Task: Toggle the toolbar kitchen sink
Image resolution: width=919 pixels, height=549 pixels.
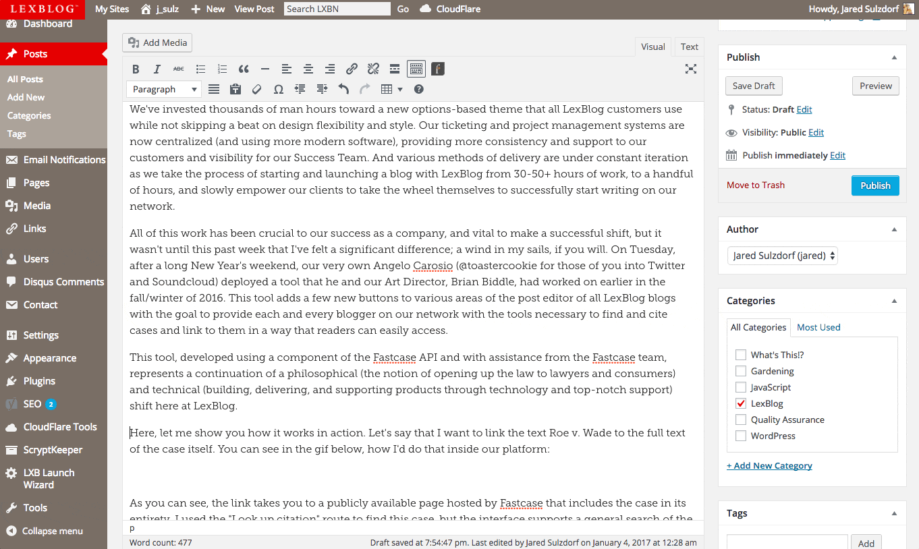Action: coord(416,69)
